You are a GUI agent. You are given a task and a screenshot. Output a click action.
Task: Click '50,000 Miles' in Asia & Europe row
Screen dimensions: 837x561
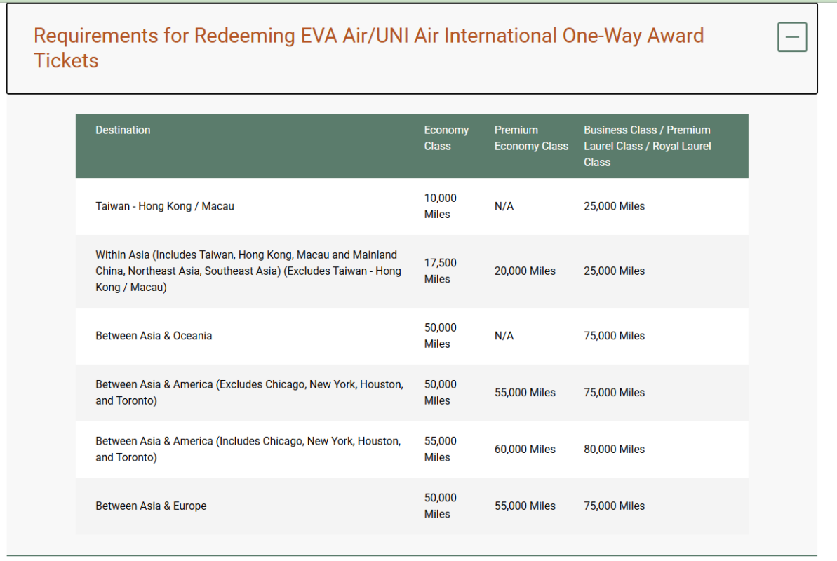tap(441, 506)
